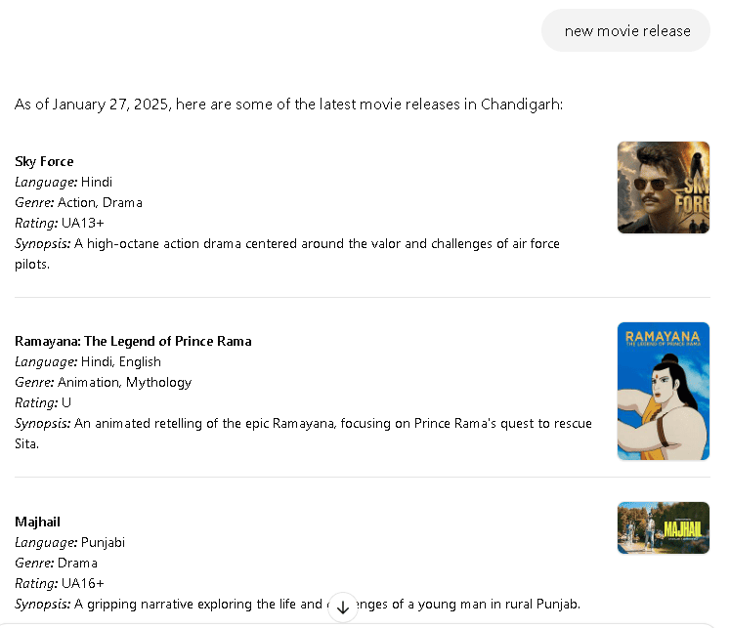730x628 pixels.
Task: Open the Sky Force movie poster thumbnail
Action: (x=663, y=188)
